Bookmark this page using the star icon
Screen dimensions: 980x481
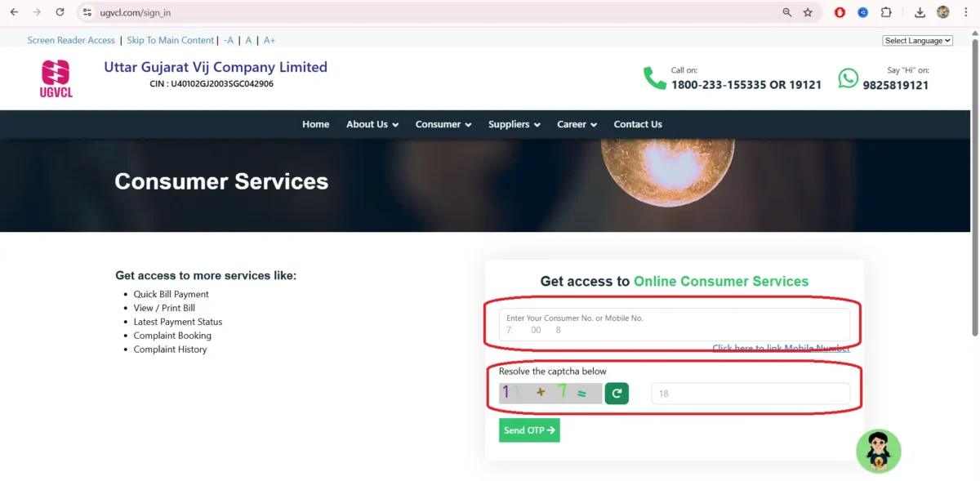pos(806,12)
